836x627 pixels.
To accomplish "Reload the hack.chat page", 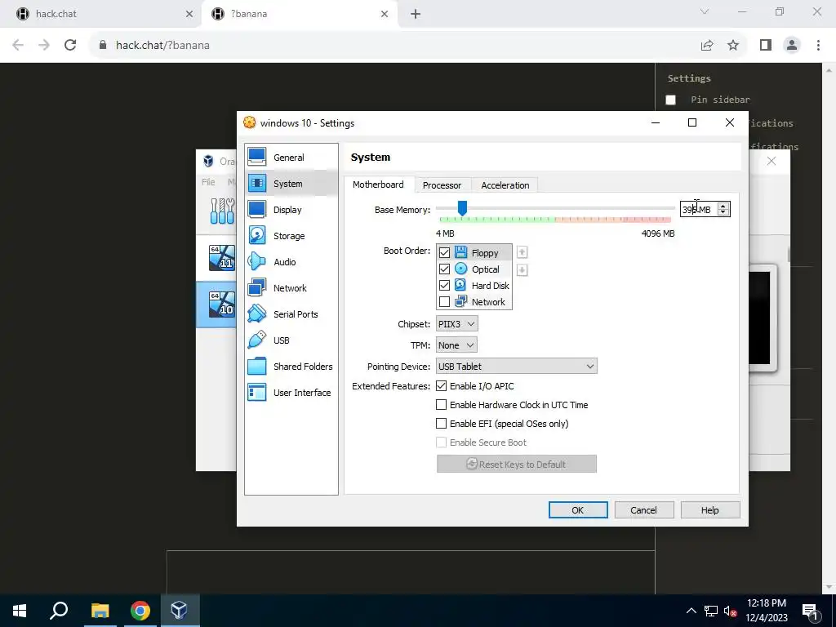I will pyautogui.click(x=70, y=45).
